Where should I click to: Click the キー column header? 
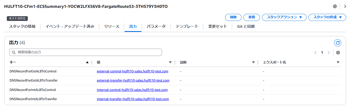[13, 62]
